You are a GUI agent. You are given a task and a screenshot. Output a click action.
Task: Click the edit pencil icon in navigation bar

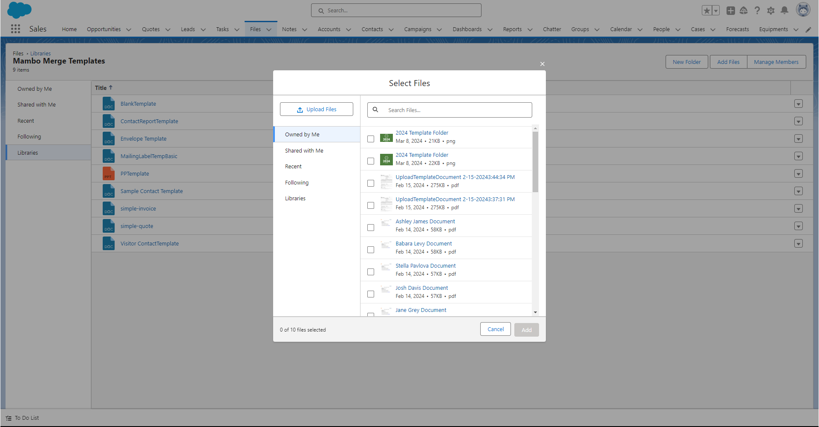[809, 29]
